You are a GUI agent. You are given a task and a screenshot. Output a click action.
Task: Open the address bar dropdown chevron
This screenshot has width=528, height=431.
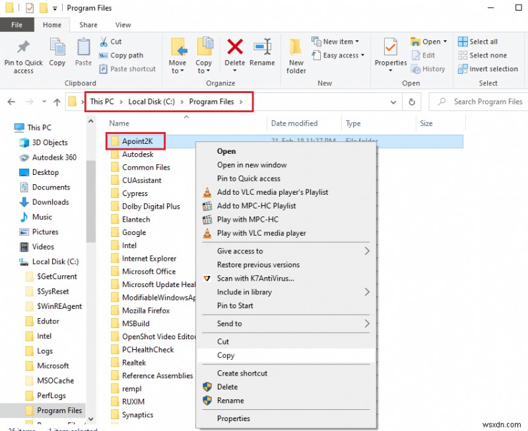point(393,102)
